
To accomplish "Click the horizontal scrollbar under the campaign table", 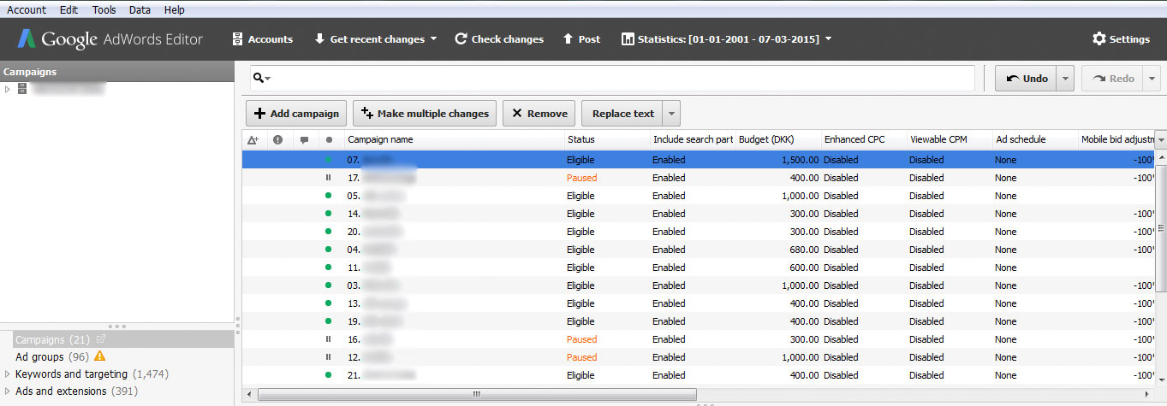I will tap(475, 395).
